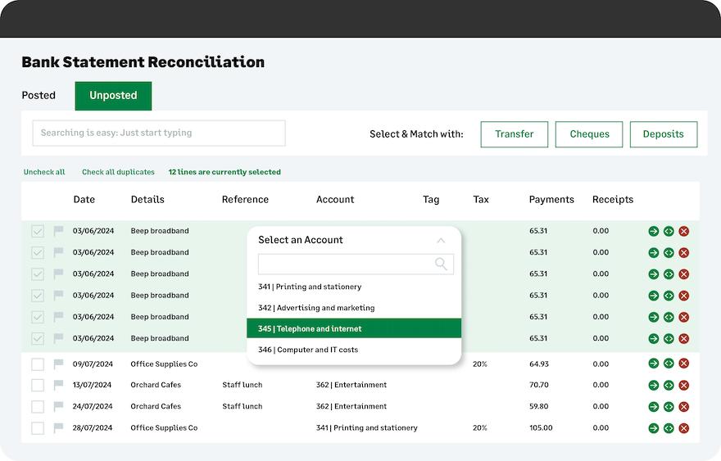Click magnifier icon in Select an Account search
The height and width of the screenshot is (461, 721).
point(441,264)
